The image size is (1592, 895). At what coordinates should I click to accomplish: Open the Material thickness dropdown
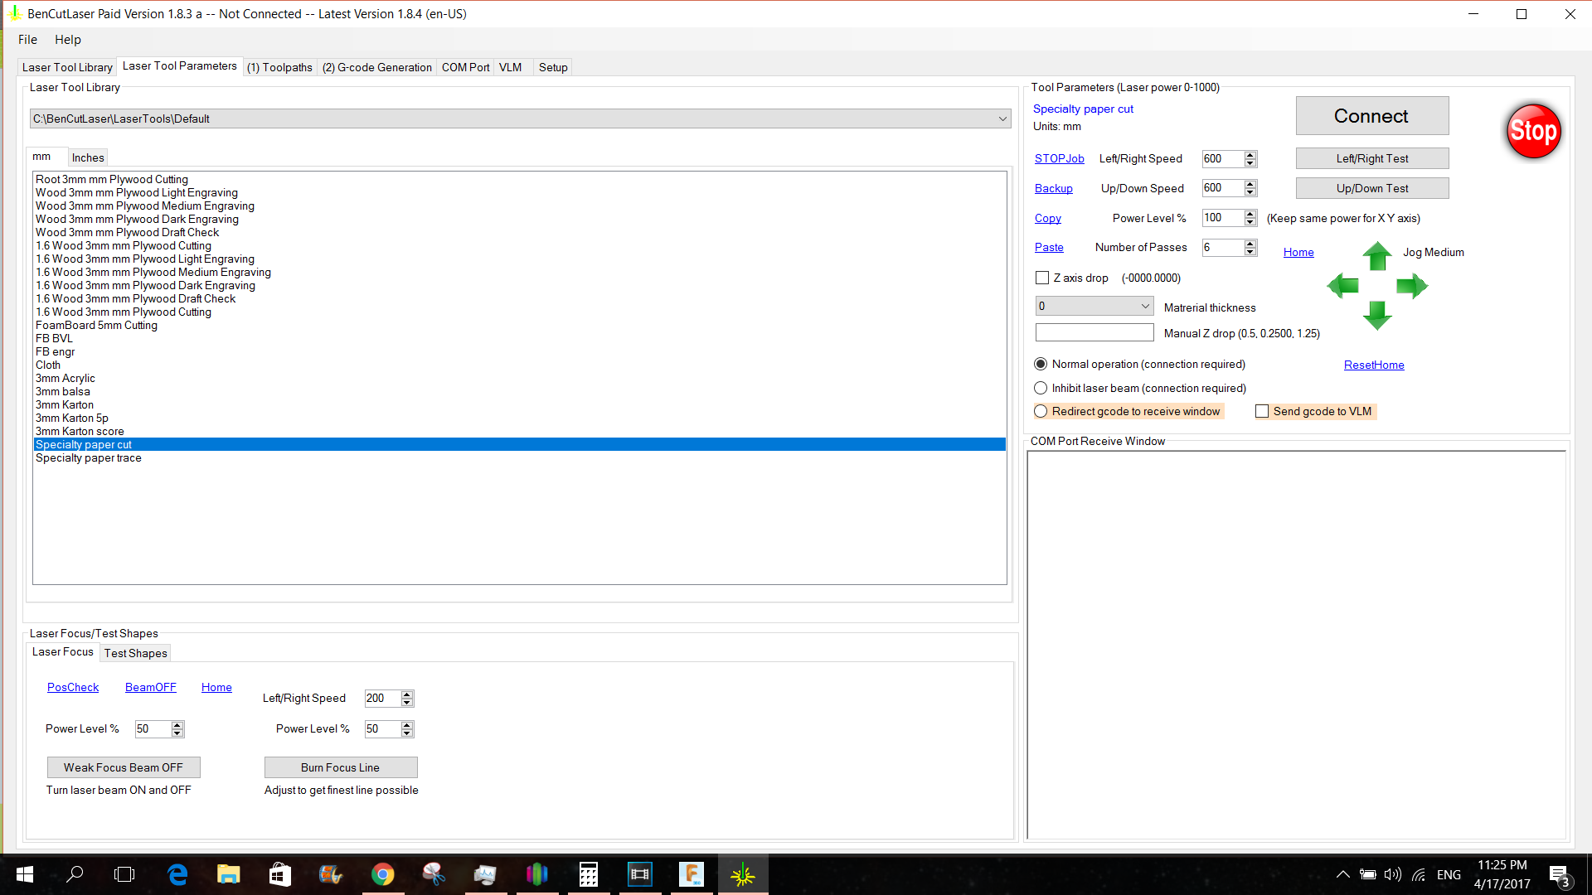coord(1147,306)
